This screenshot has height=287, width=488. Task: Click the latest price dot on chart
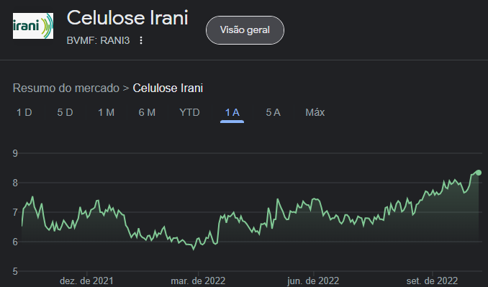click(479, 173)
